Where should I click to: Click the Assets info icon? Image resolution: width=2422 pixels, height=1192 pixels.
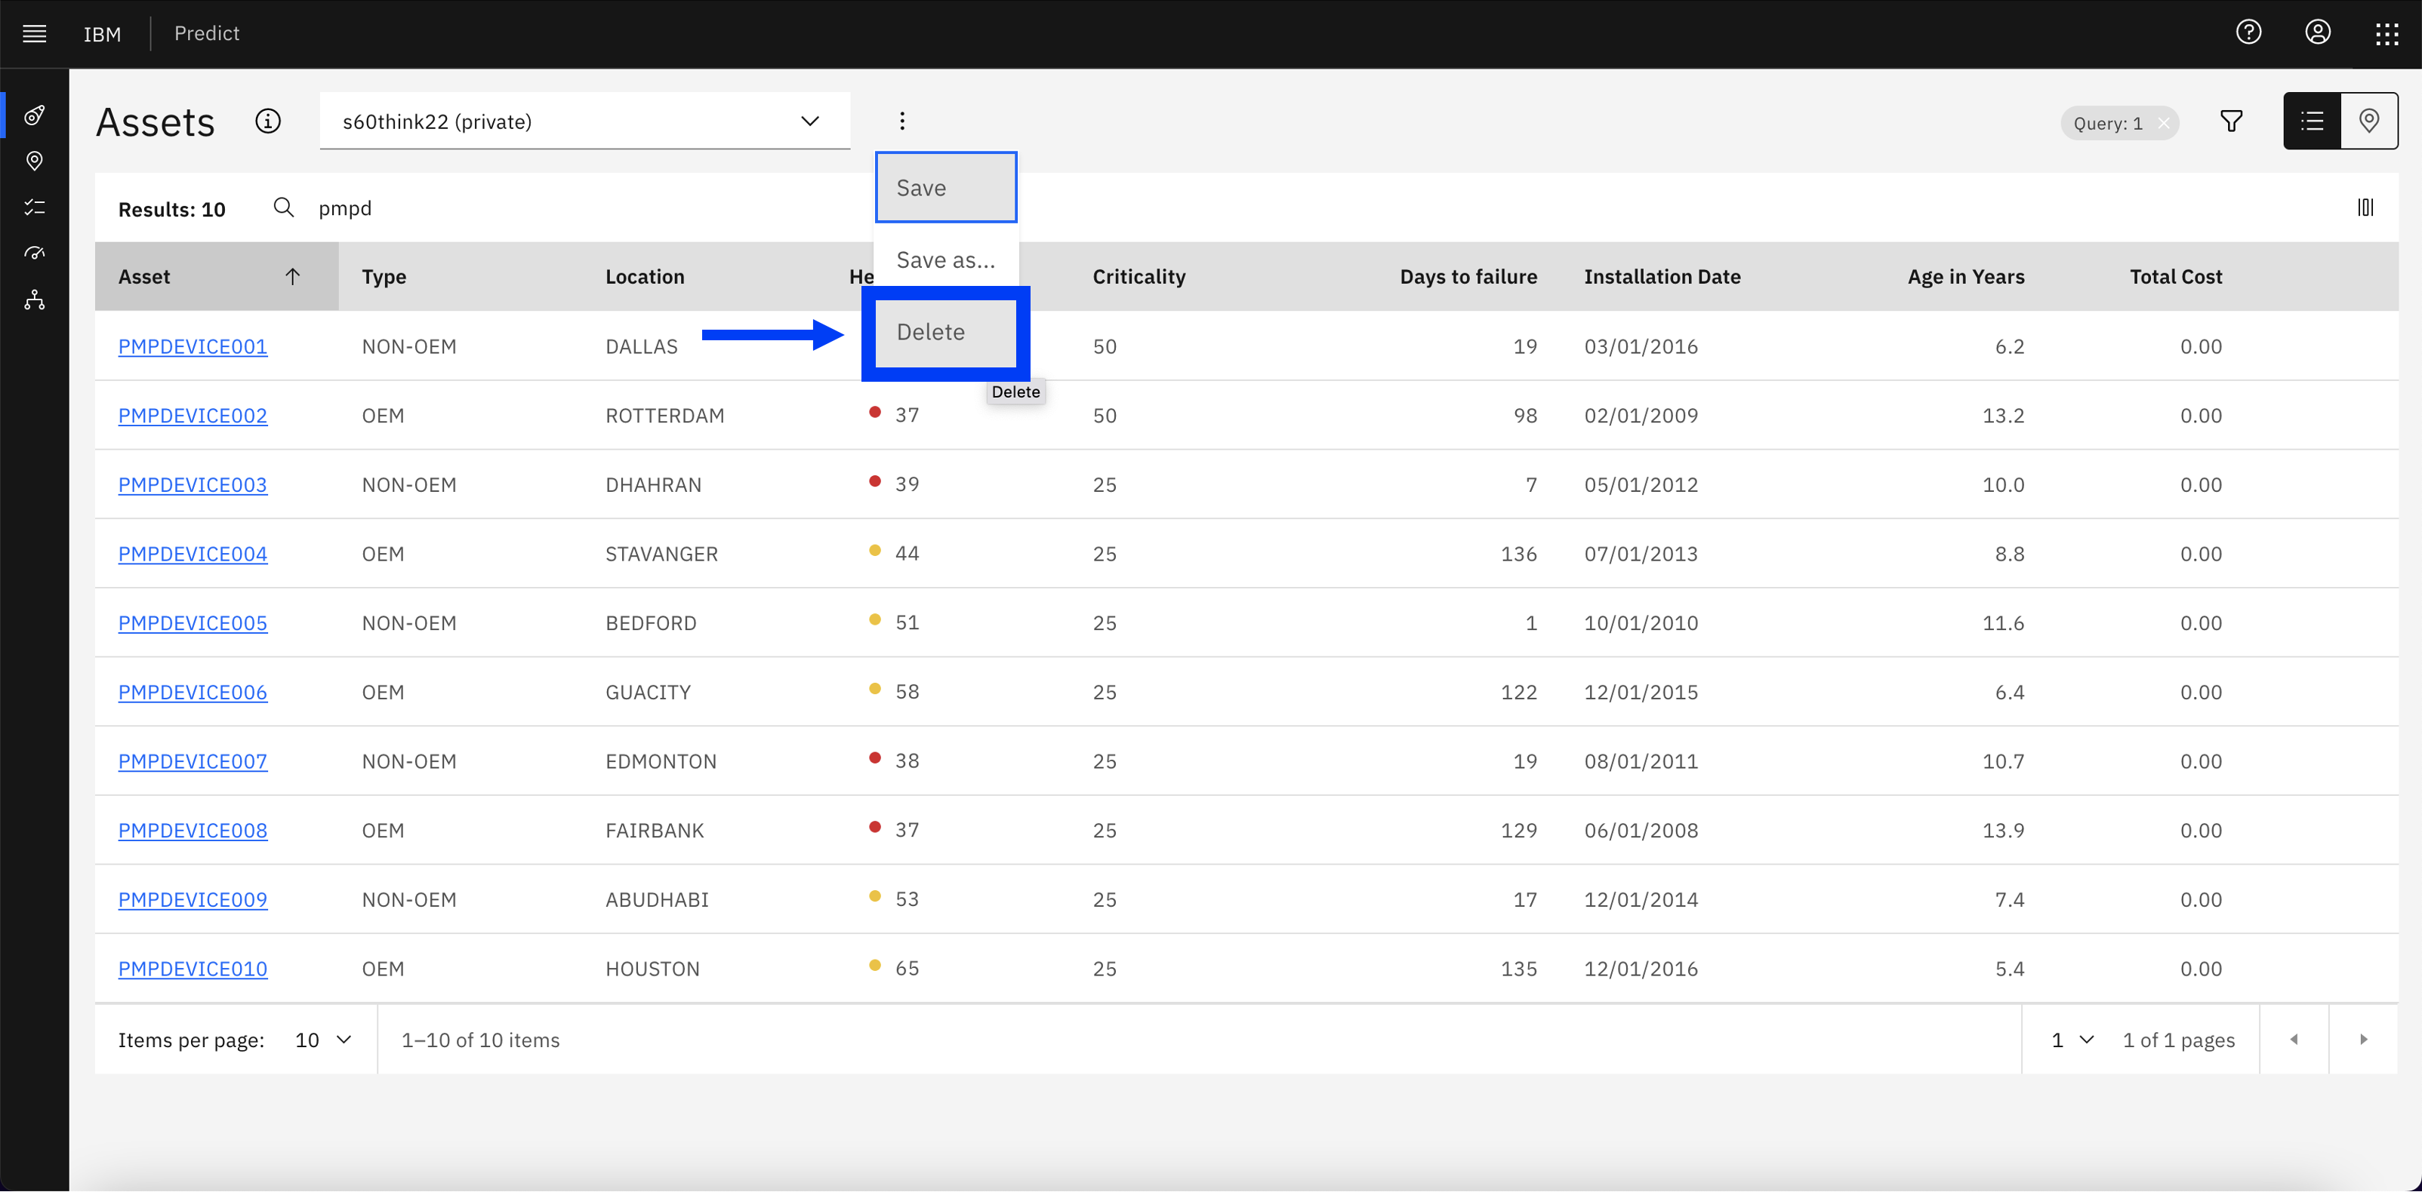click(268, 121)
